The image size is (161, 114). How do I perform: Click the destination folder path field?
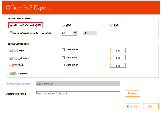pos(78,94)
